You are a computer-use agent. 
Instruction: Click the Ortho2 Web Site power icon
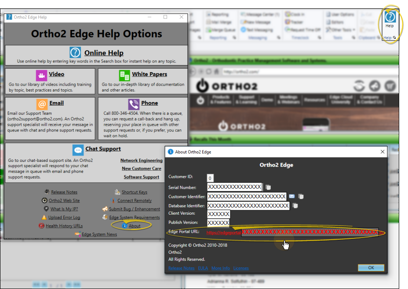[x=44, y=200]
